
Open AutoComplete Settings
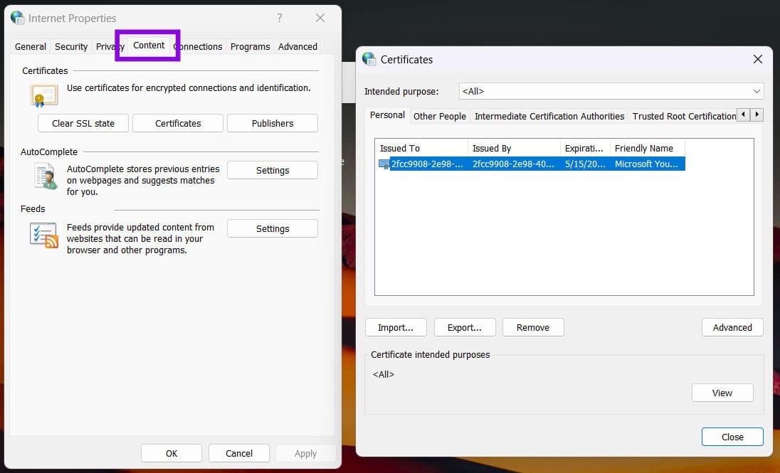click(x=272, y=170)
